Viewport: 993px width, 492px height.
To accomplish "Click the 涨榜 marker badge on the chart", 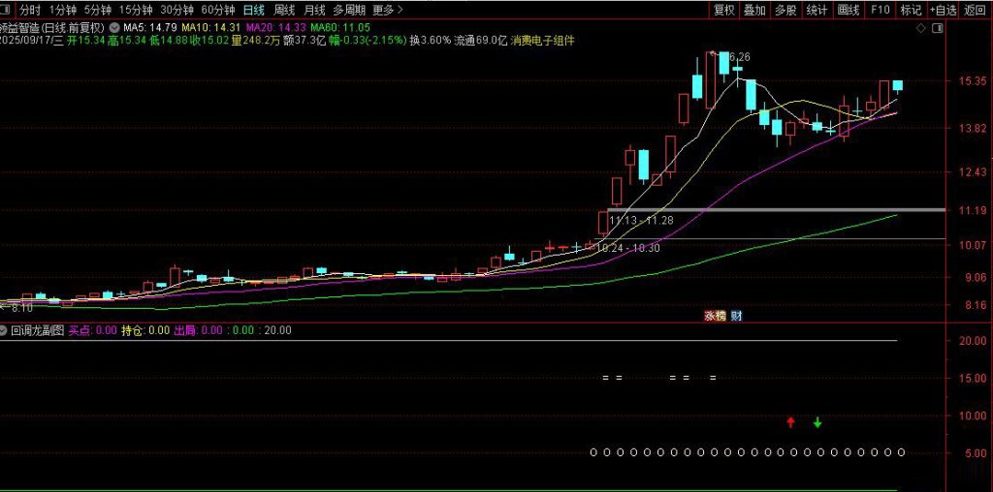I will coord(715,316).
